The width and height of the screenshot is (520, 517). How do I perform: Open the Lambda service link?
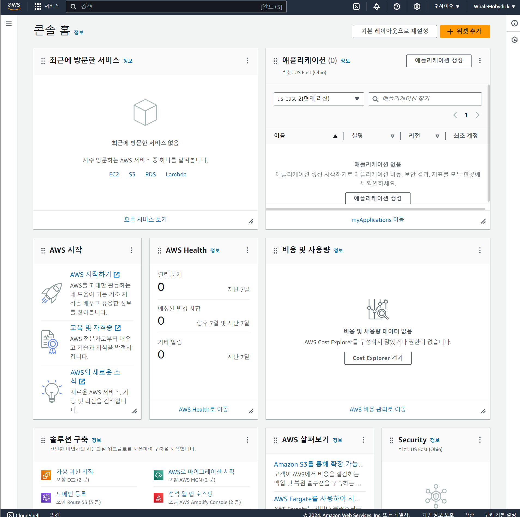click(x=176, y=174)
